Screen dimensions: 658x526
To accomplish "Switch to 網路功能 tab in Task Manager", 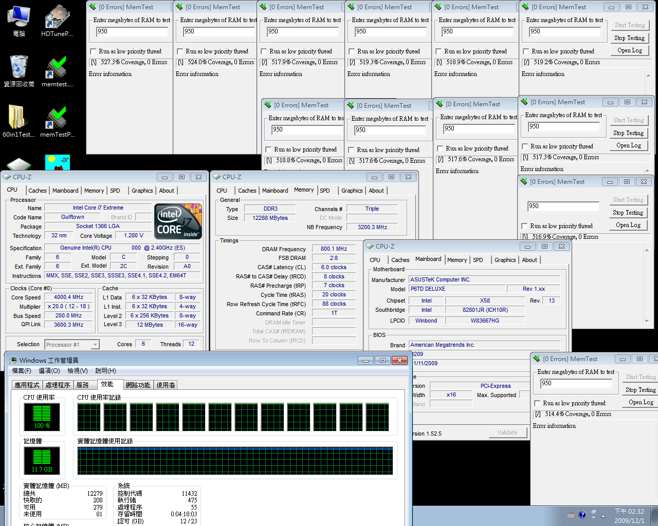I will [138, 385].
